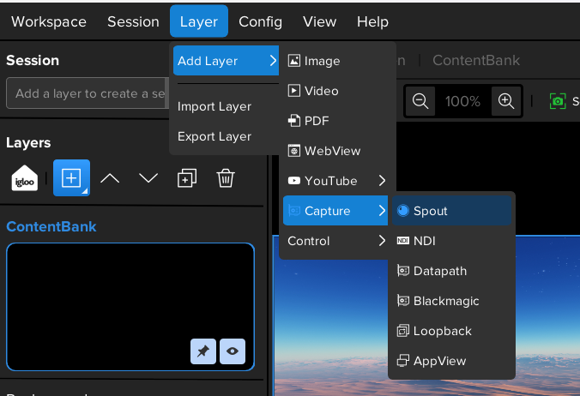Click the igloo logo icon in Layers
This screenshot has width=580, height=396.
tap(24, 178)
